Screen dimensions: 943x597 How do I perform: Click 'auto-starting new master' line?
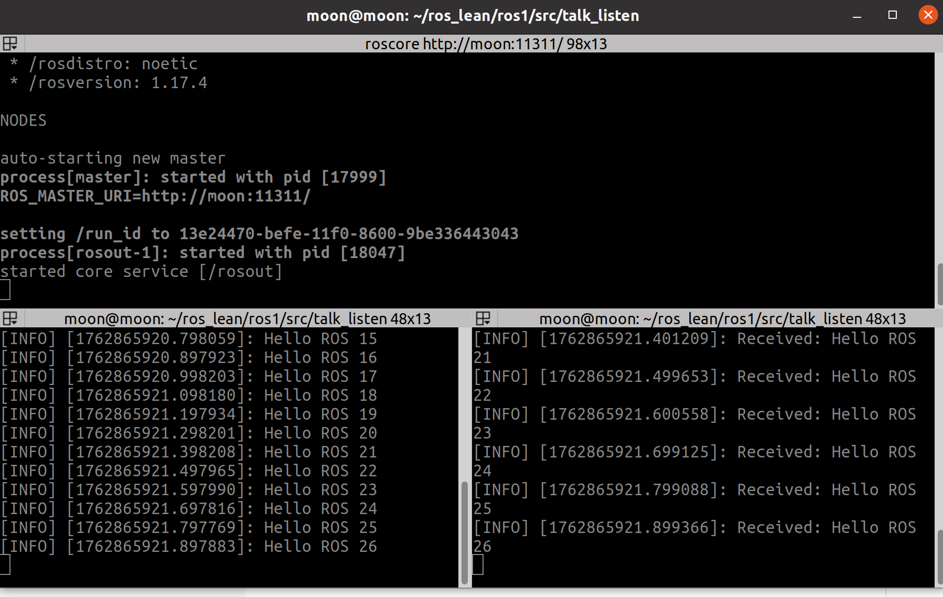click(x=113, y=158)
